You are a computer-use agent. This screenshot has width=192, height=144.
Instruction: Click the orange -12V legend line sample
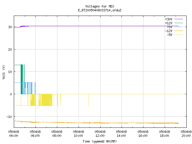point(178,31)
